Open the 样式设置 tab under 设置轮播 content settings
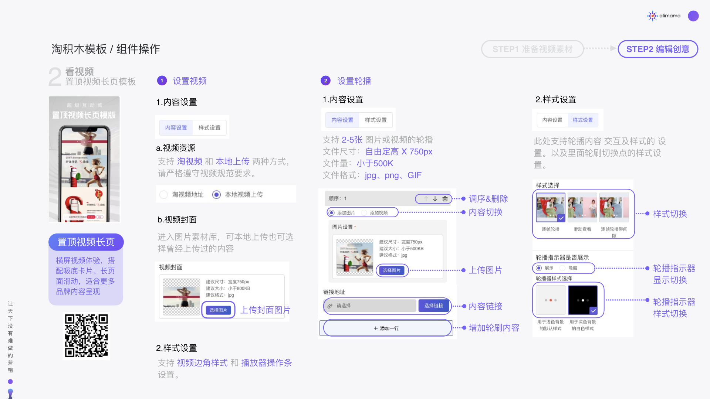This screenshot has height=399, width=710. (x=376, y=120)
